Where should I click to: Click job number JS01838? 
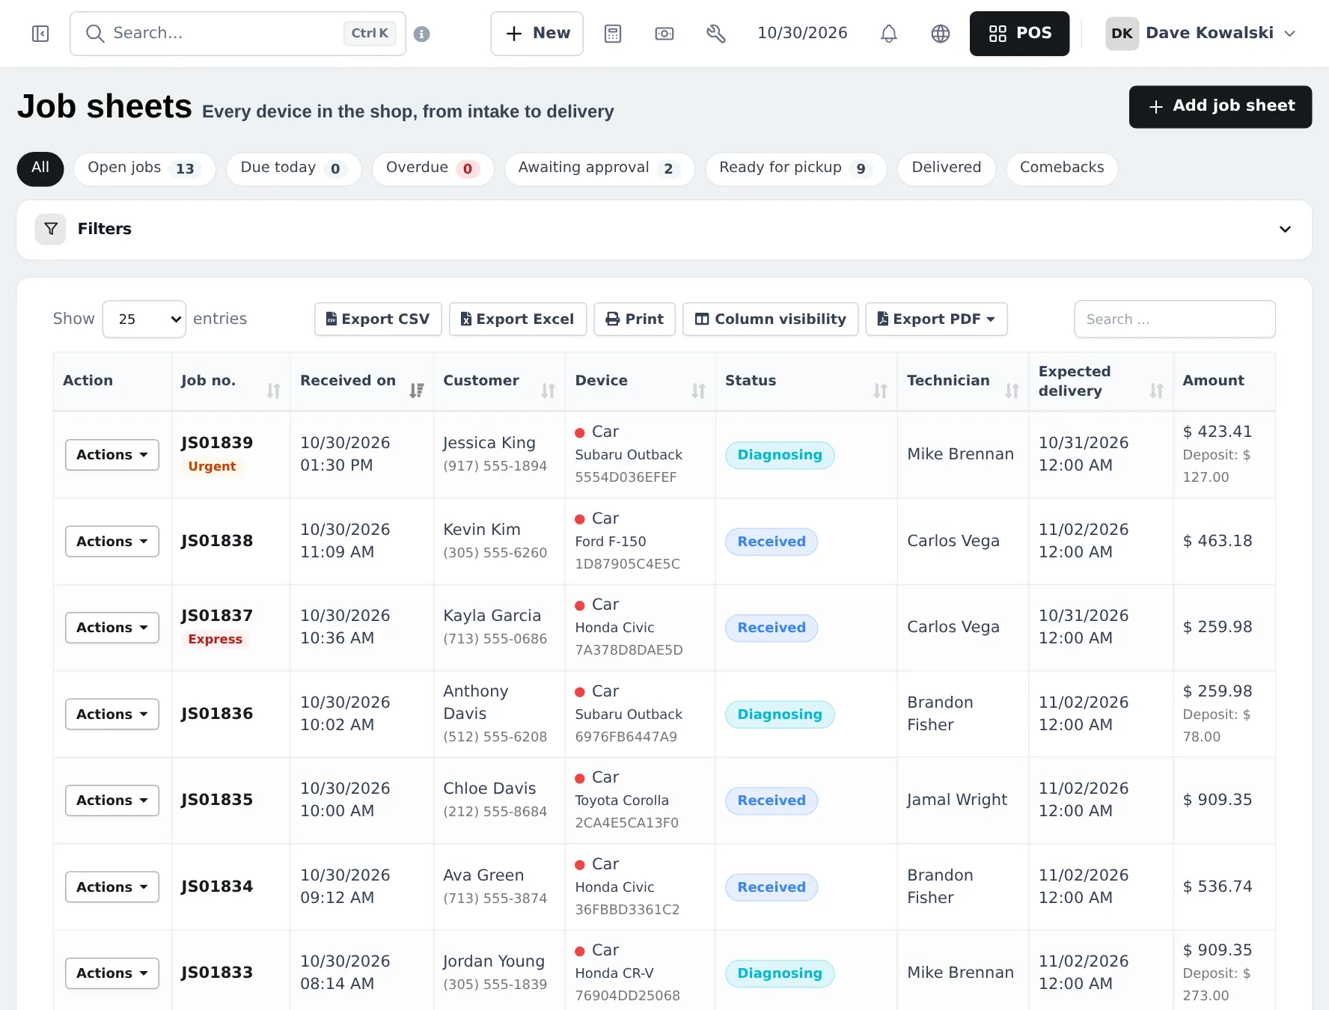[217, 541]
